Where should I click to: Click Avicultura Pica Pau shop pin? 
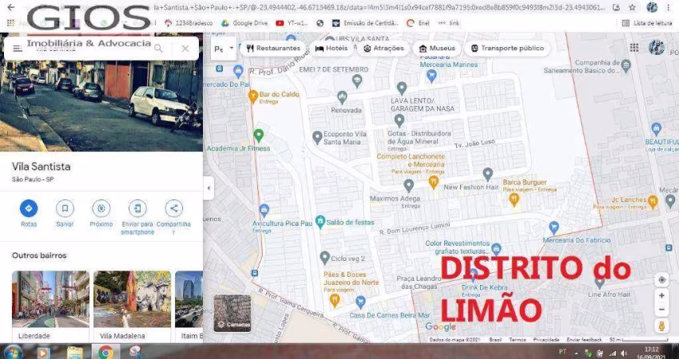[264, 211]
